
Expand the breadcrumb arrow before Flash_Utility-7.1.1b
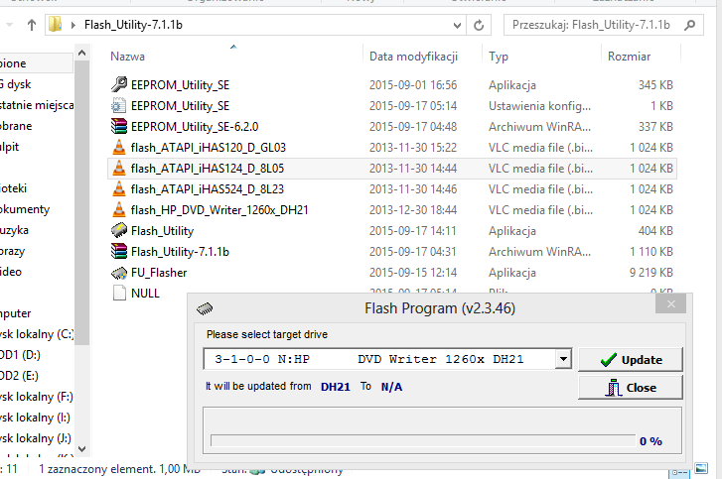tap(73, 25)
